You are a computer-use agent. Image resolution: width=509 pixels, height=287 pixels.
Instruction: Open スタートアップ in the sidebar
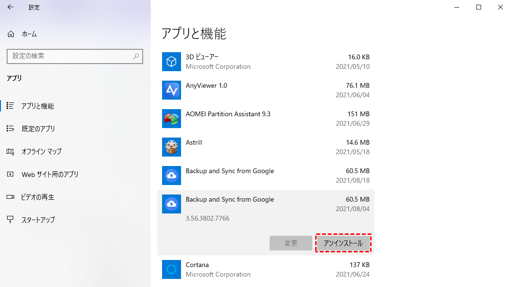click(38, 220)
